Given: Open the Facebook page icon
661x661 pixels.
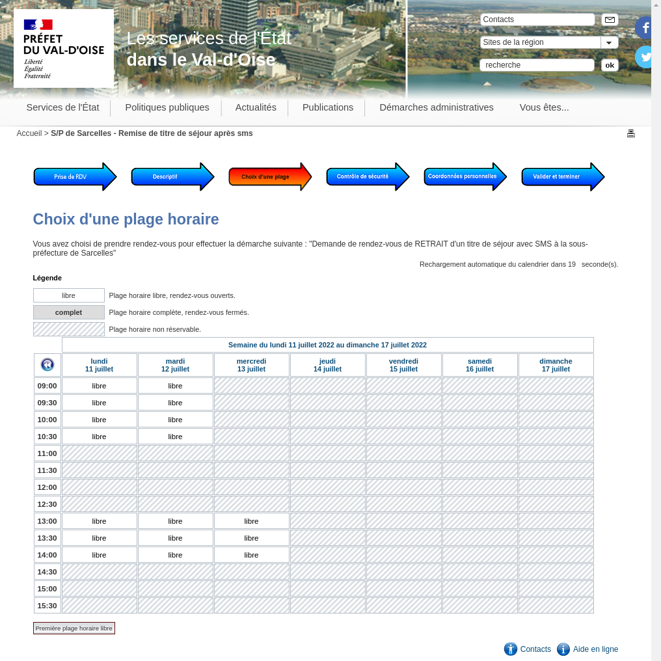Looking at the screenshot, I should pyautogui.click(x=643, y=28).
